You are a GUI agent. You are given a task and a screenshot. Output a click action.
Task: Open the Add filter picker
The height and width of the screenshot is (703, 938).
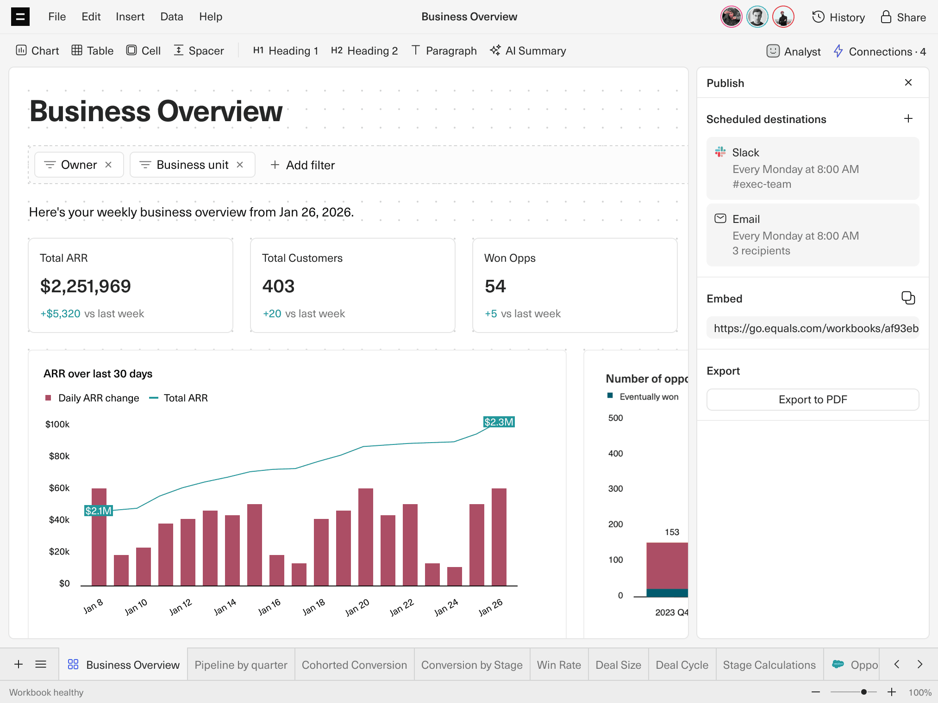(302, 165)
